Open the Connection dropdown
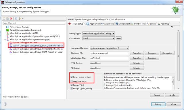 (99, 38)
